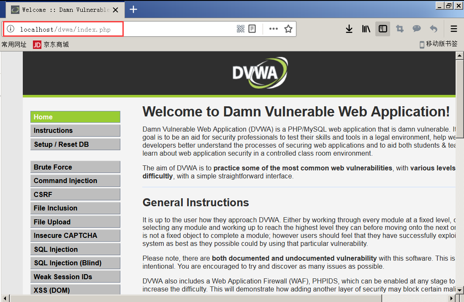Open the Command Injection module
The height and width of the screenshot is (302, 464).
[75, 181]
